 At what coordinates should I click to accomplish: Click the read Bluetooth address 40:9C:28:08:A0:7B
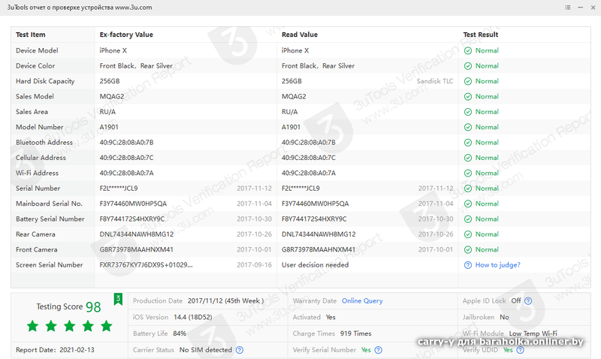tap(309, 143)
